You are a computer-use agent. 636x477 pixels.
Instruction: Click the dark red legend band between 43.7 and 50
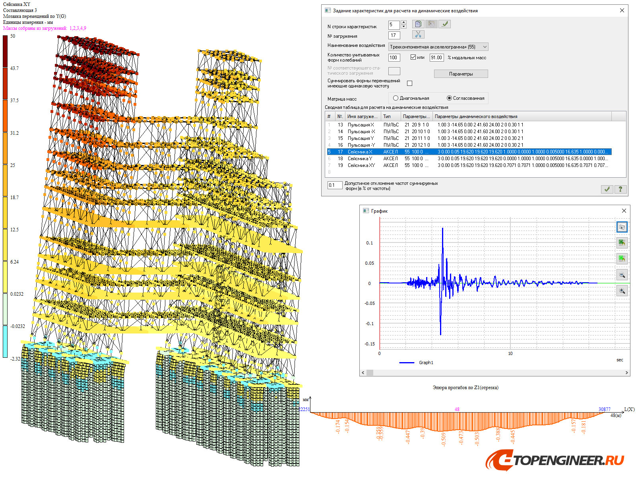click(x=5, y=51)
